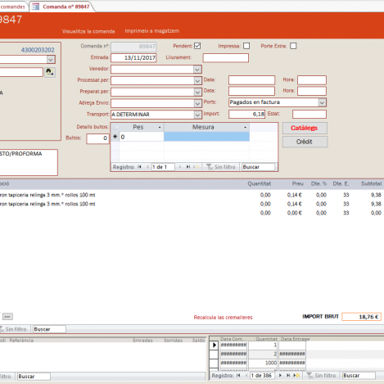Expand the Preparat per dropdown
The image size is (384, 384).
click(x=197, y=93)
